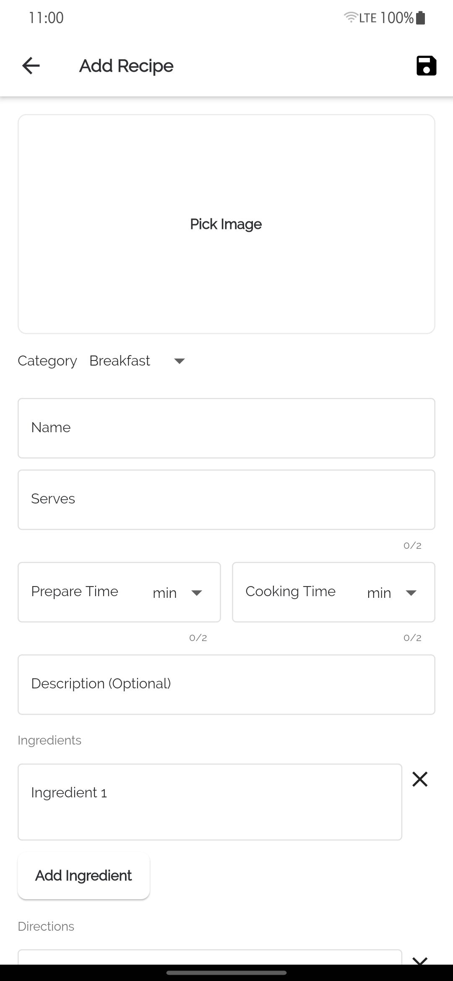Open the Category dropdown showing Breakfast
Image resolution: width=453 pixels, height=981 pixels.
[x=137, y=361]
